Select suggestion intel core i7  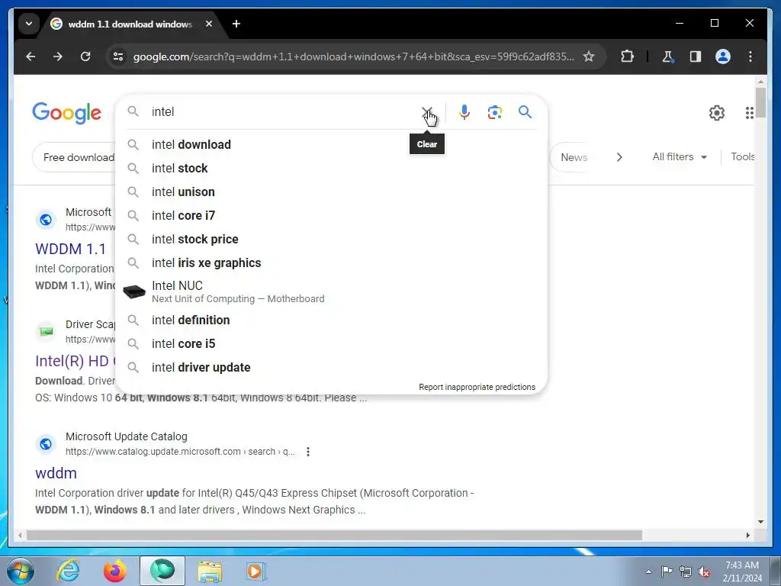tap(331, 216)
